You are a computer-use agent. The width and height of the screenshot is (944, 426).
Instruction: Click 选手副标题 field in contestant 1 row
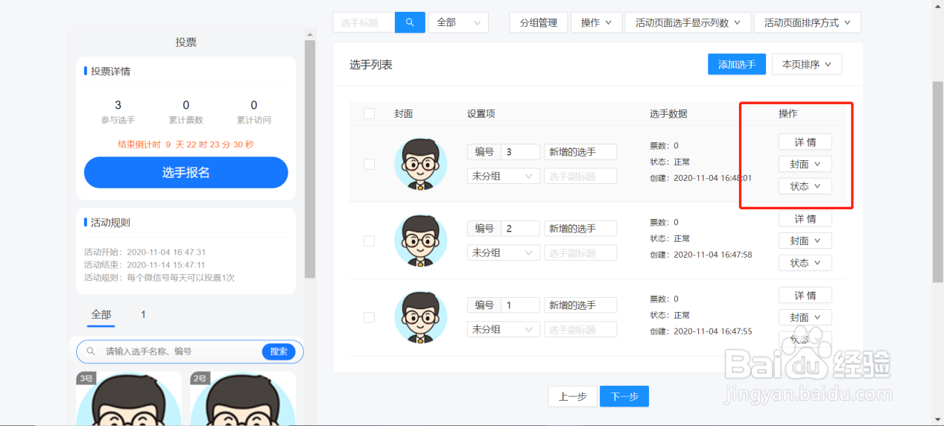pos(580,329)
